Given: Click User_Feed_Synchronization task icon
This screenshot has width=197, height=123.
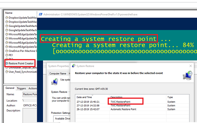Looking at the screenshot, I should (7, 72).
